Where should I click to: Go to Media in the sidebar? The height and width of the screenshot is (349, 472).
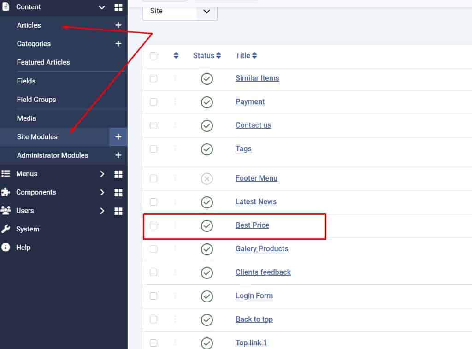point(26,118)
